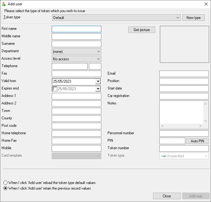Click the New type button
This screenshot has height=202, width=211.
coord(194,18)
